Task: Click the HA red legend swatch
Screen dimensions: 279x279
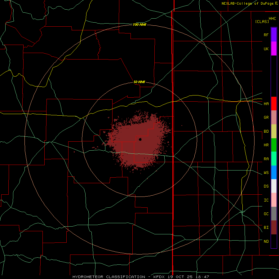Action: click(x=274, y=104)
